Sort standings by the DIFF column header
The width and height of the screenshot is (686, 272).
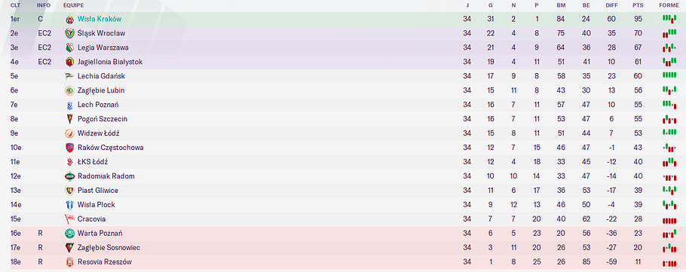611,5
